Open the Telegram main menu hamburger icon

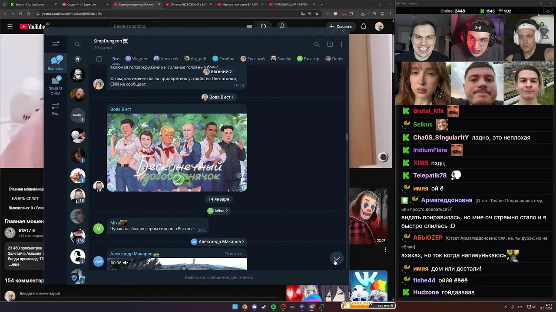tap(55, 44)
